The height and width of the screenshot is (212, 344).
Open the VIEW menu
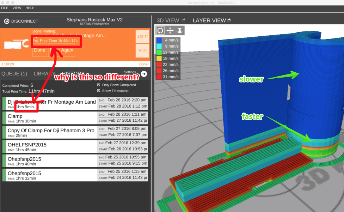pyautogui.click(x=17, y=8)
